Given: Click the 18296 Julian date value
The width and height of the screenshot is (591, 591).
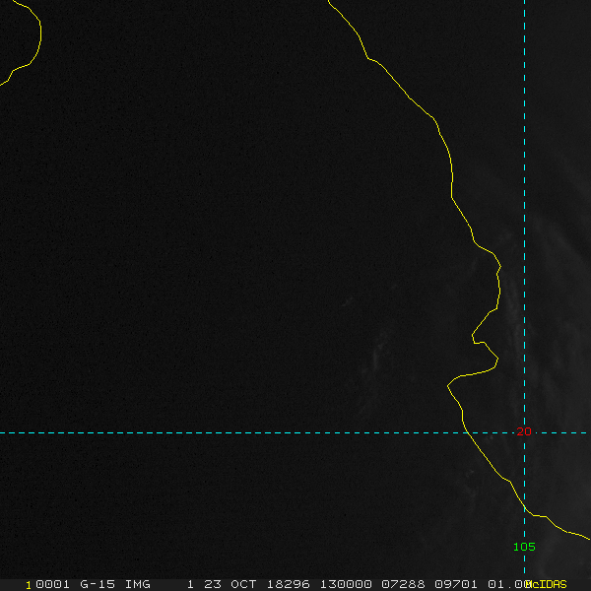Looking at the screenshot, I should click(284, 584).
